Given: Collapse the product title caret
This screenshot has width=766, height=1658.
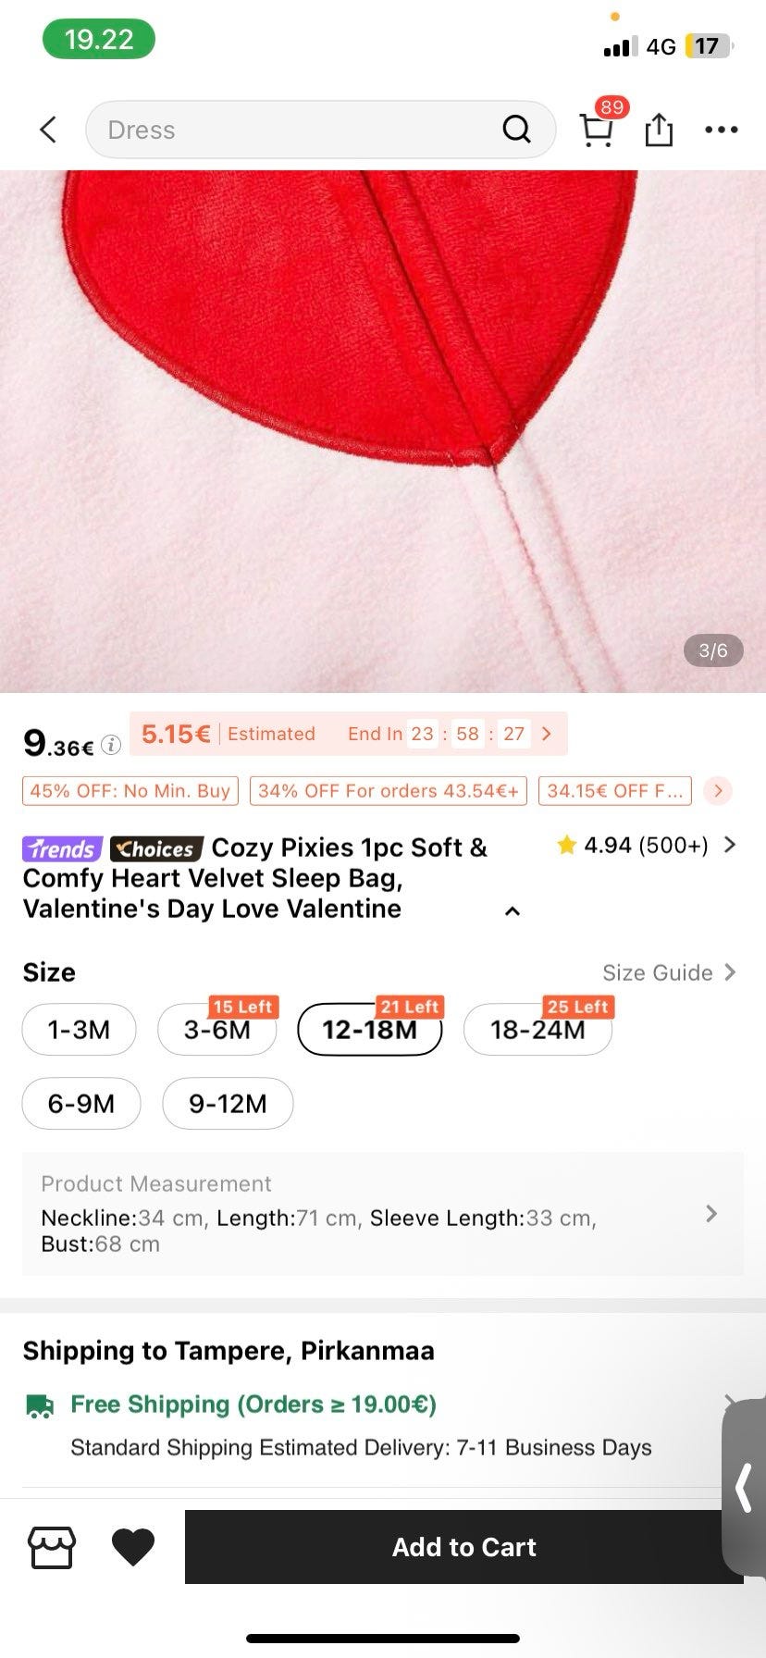Looking at the screenshot, I should tap(513, 911).
